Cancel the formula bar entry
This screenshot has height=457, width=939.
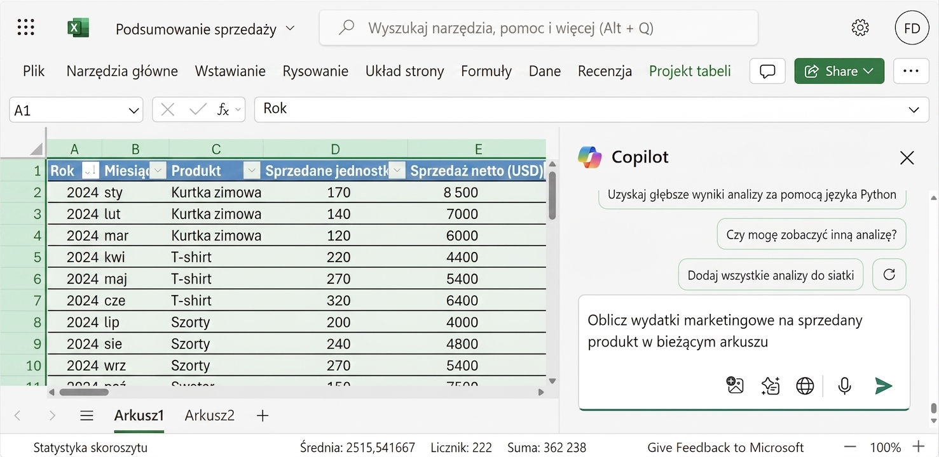coord(168,110)
